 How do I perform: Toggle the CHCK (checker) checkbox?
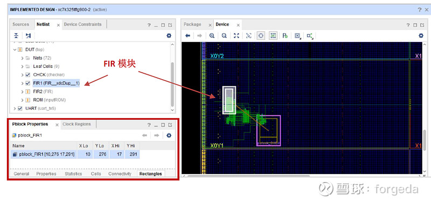tap(27, 75)
